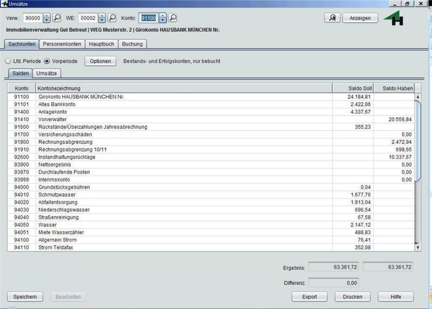Click the Drucken button

coord(353,297)
